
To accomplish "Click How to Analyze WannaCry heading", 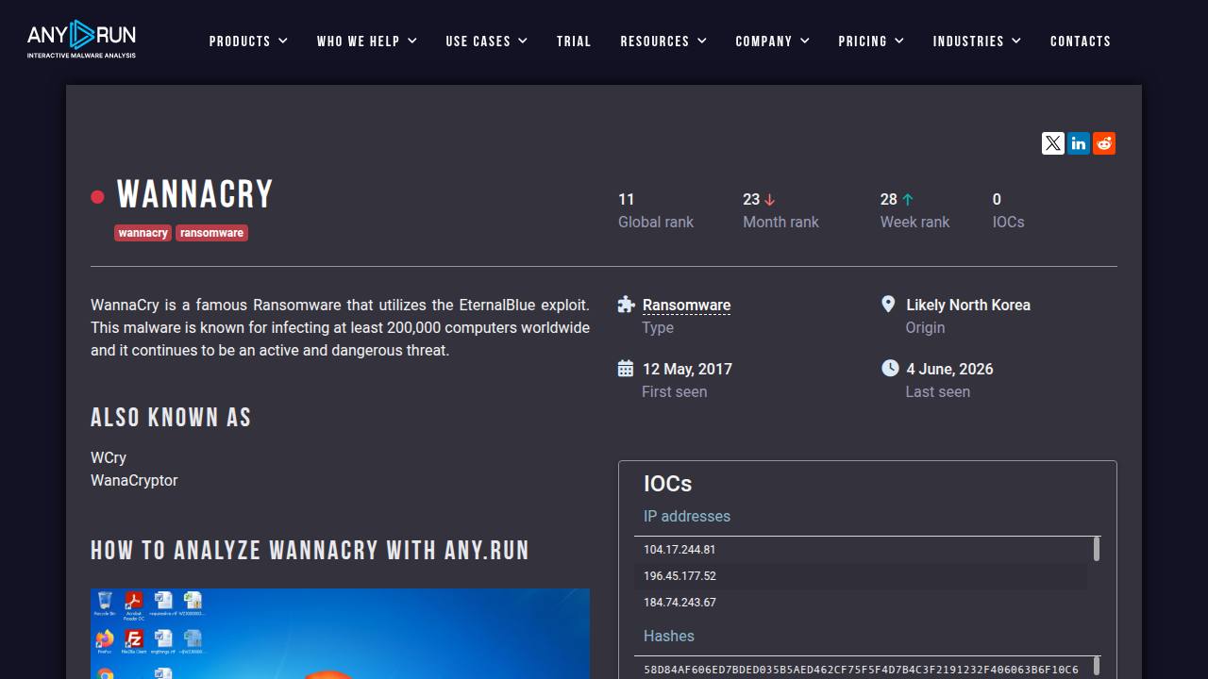I will (310, 551).
